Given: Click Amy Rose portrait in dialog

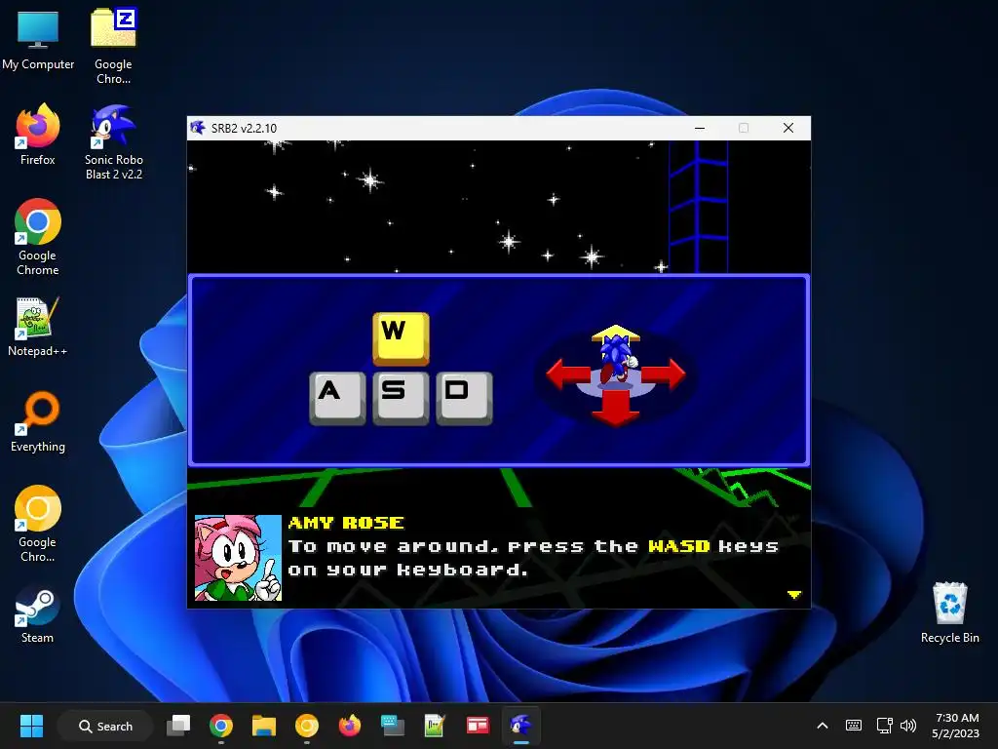Looking at the screenshot, I should pyautogui.click(x=238, y=558).
